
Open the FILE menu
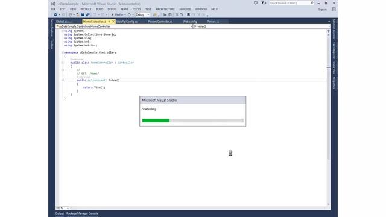pyautogui.click(x=53, y=9)
